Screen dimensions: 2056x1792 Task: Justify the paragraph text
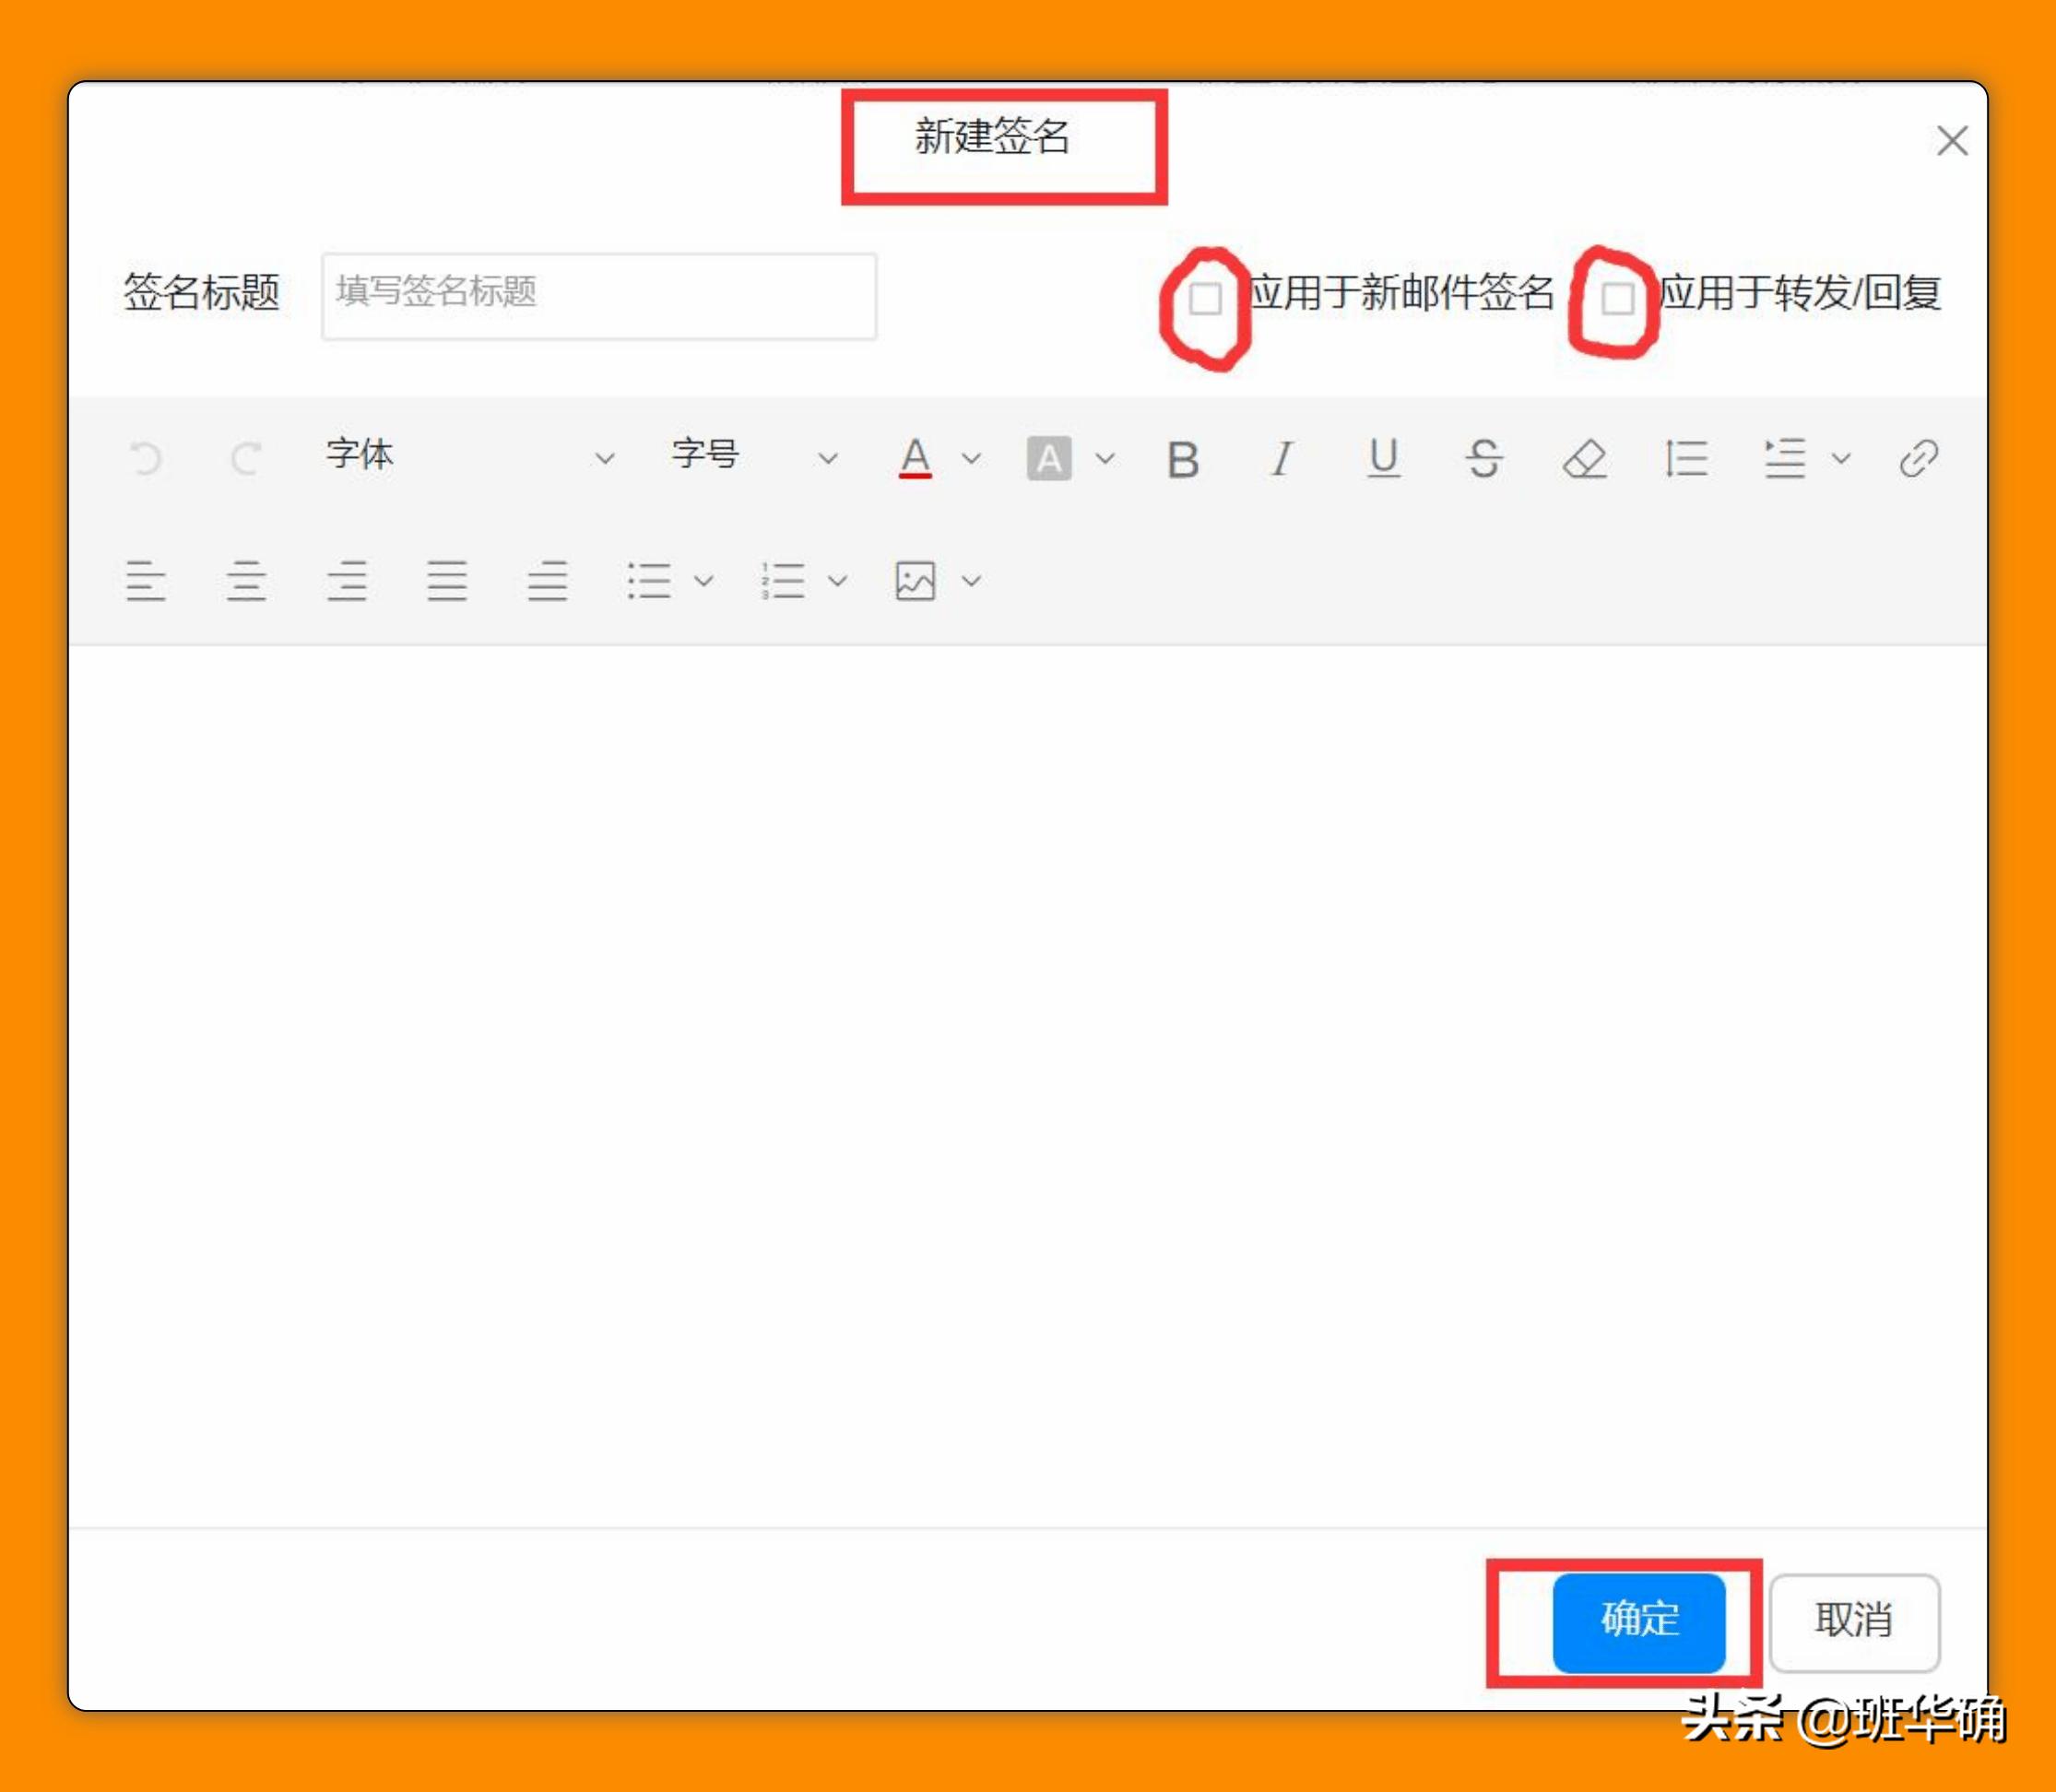click(447, 581)
